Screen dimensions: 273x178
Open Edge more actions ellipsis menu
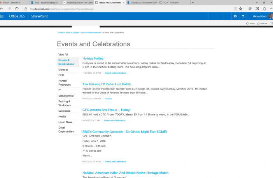pyautogui.click(x=271, y=9)
